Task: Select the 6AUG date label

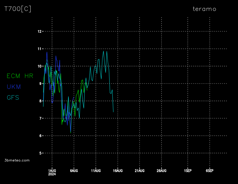Action: [x=74, y=171]
